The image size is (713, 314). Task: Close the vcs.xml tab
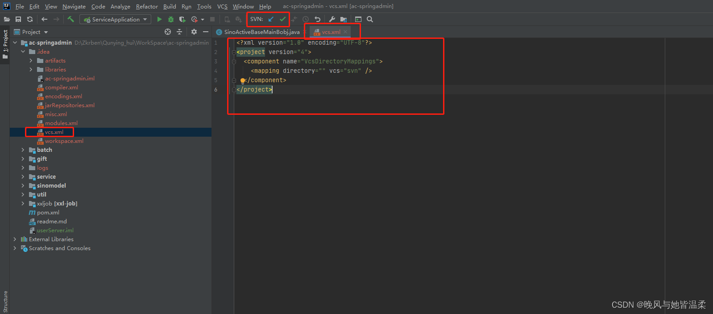[x=345, y=32]
